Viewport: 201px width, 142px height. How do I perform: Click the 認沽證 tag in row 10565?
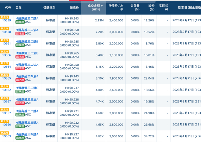tap(20, 80)
